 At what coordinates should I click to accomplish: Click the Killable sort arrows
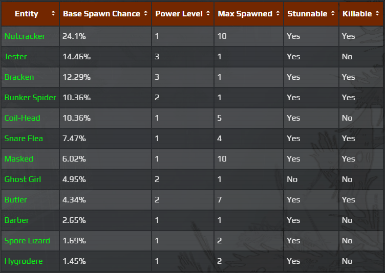[378, 14]
